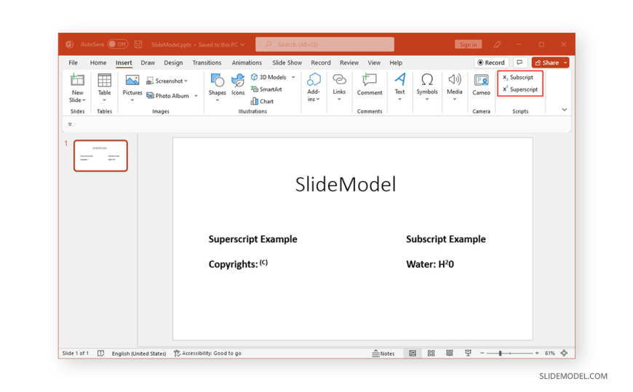Open the file name saved location dropdown
Screen dimensions: 633x392
pos(242,44)
